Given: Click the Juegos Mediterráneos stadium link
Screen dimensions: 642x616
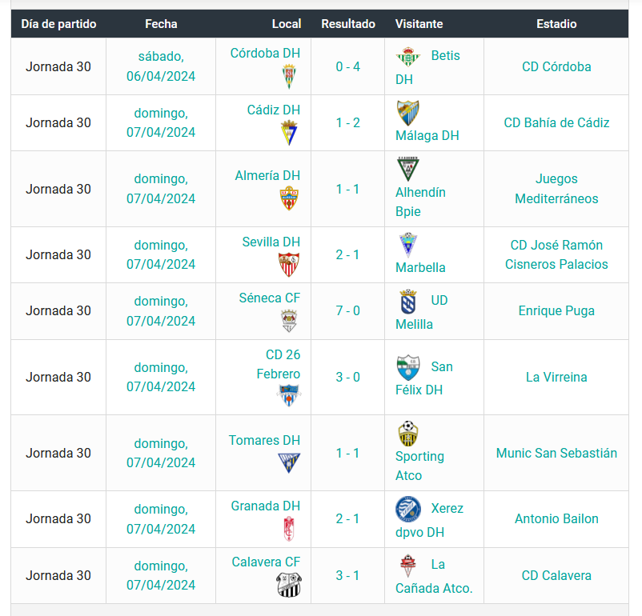Looking at the screenshot, I should pyautogui.click(x=556, y=189).
